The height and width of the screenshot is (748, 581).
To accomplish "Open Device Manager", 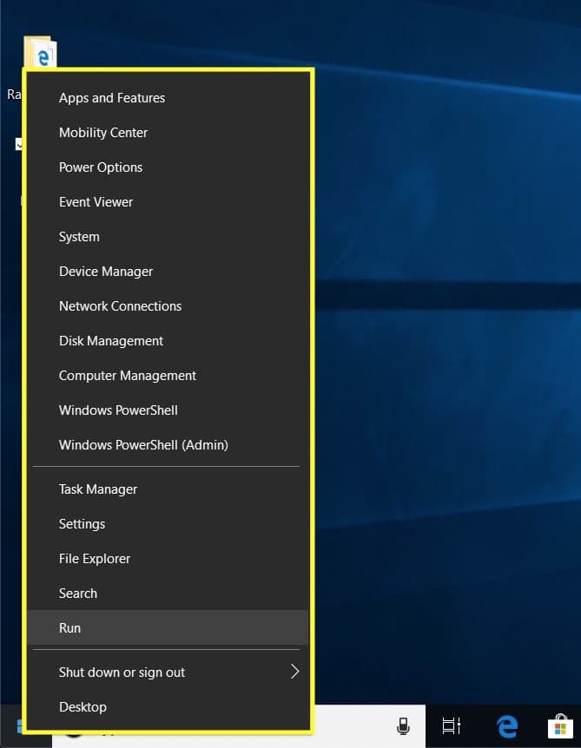I will pyautogui.click(x=168, y=272).
